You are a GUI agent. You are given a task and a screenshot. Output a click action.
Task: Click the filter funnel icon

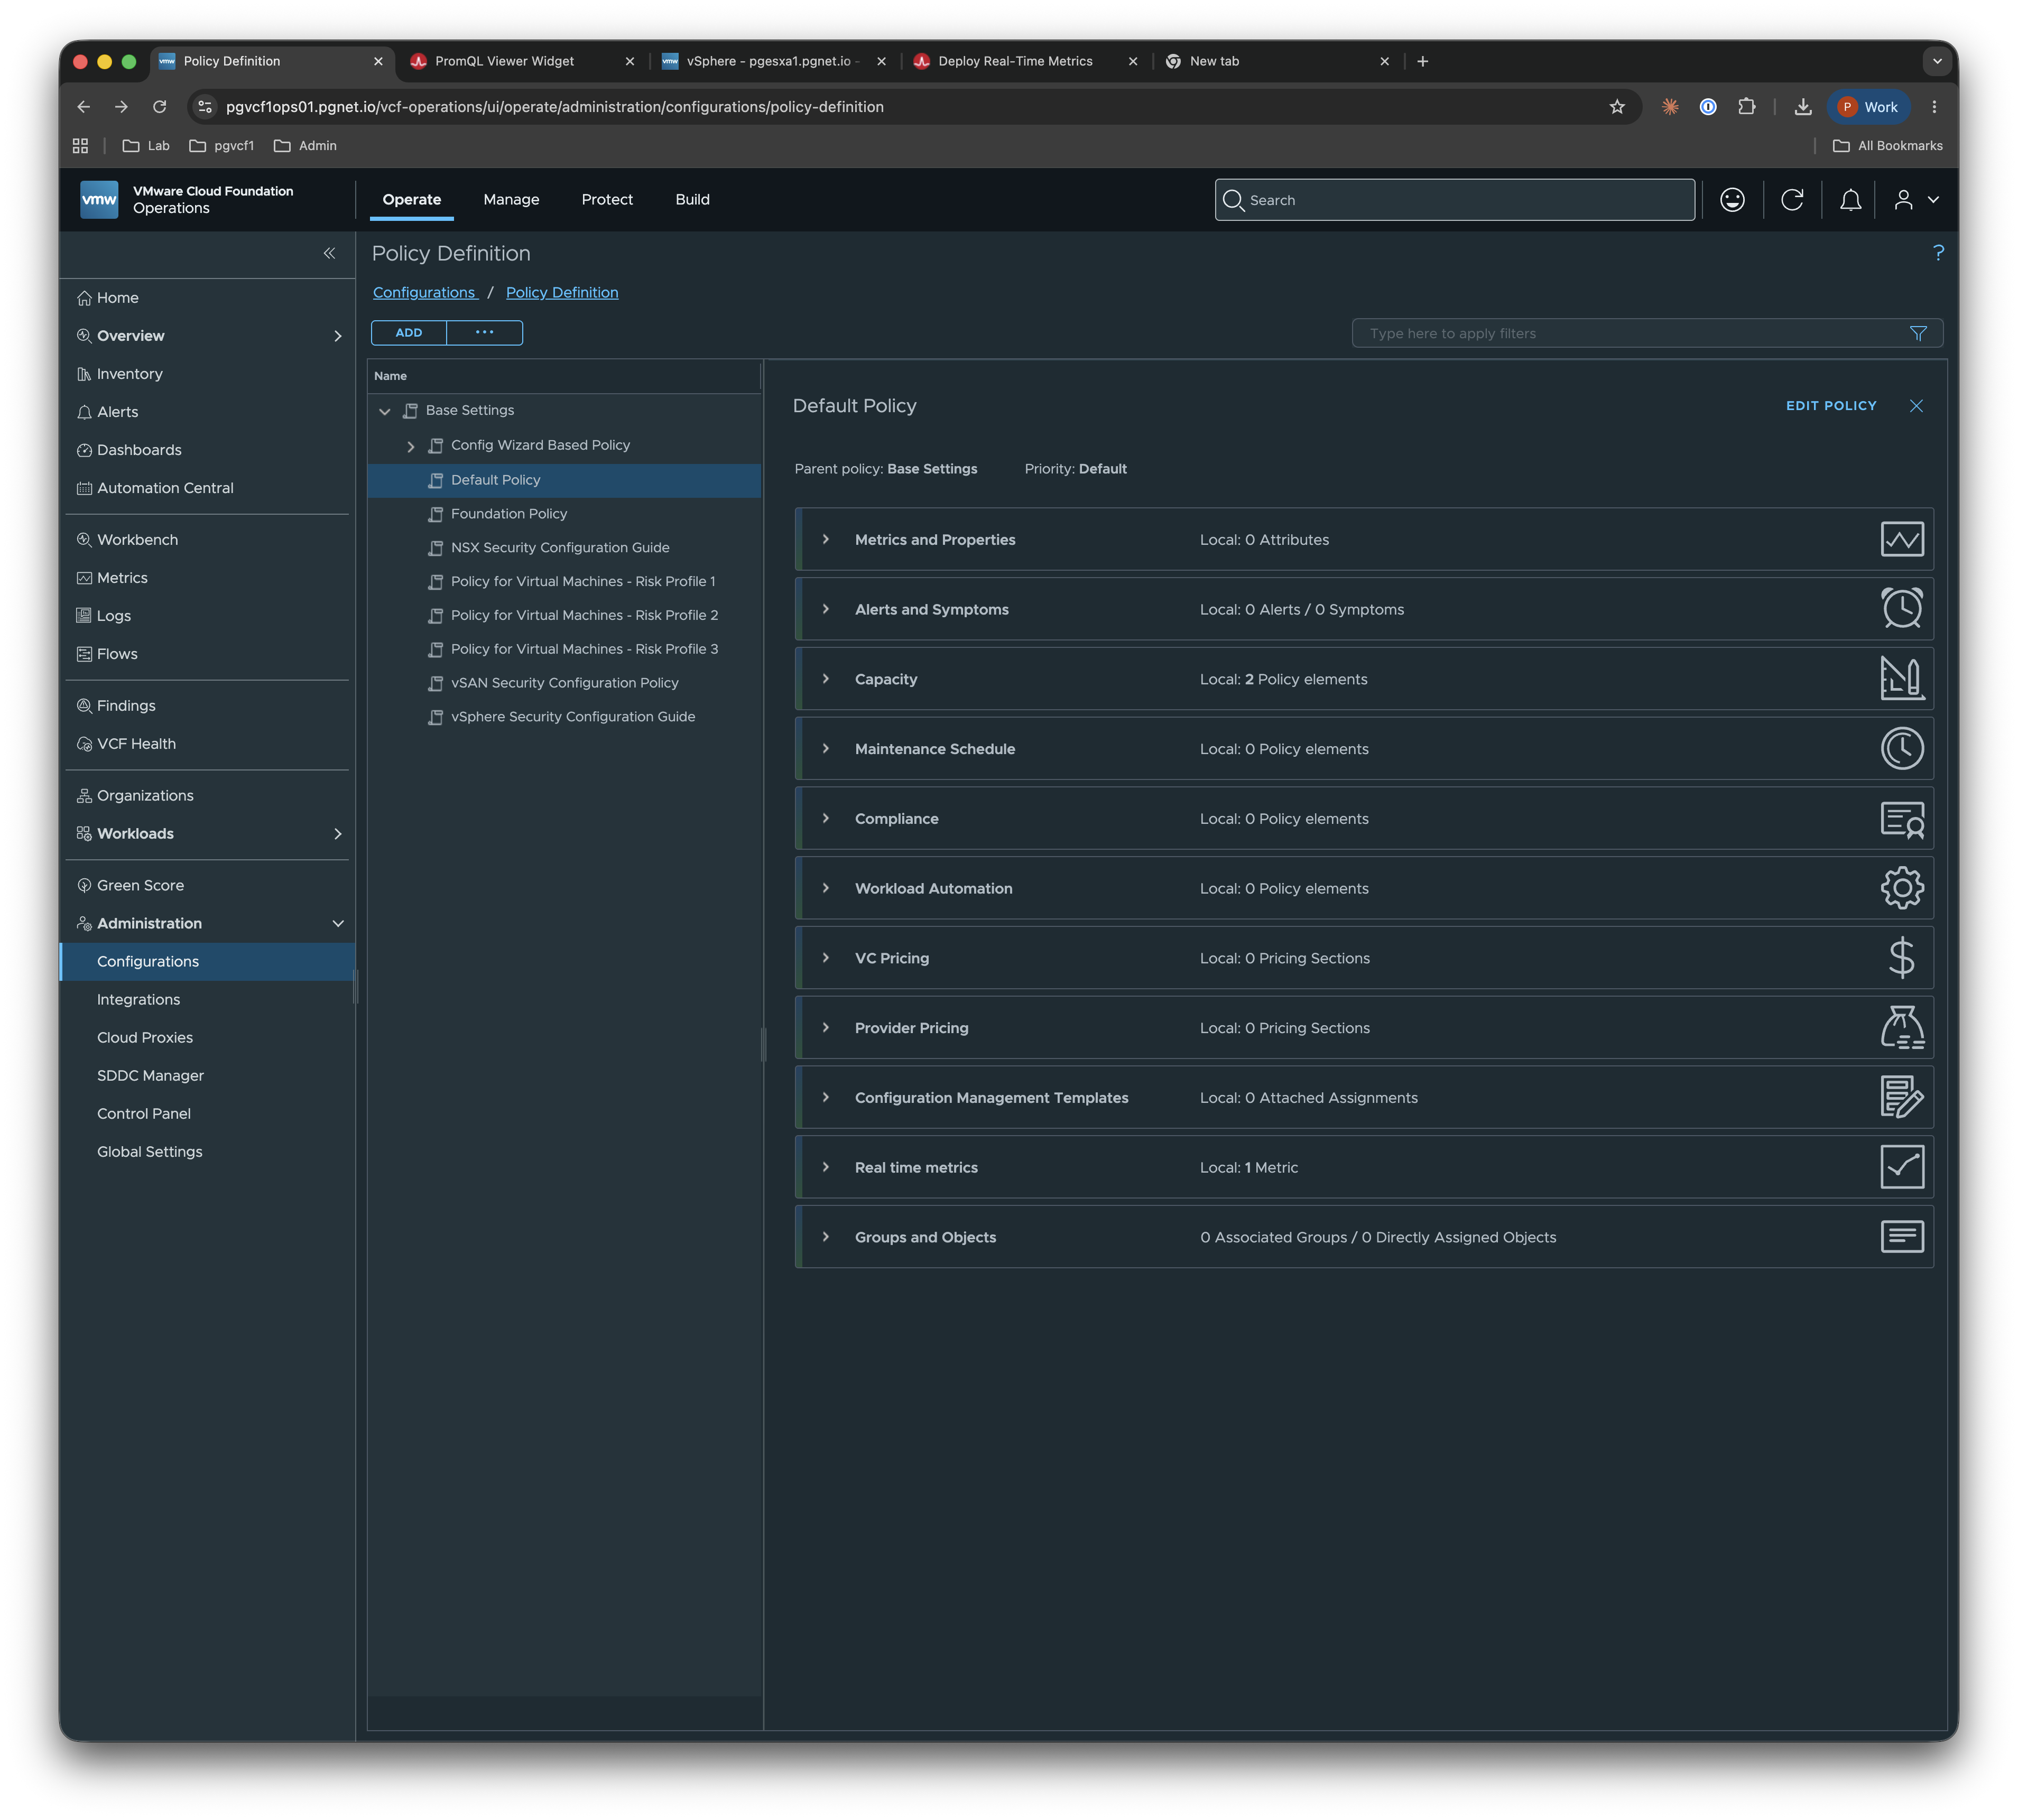click(1918, 333)
